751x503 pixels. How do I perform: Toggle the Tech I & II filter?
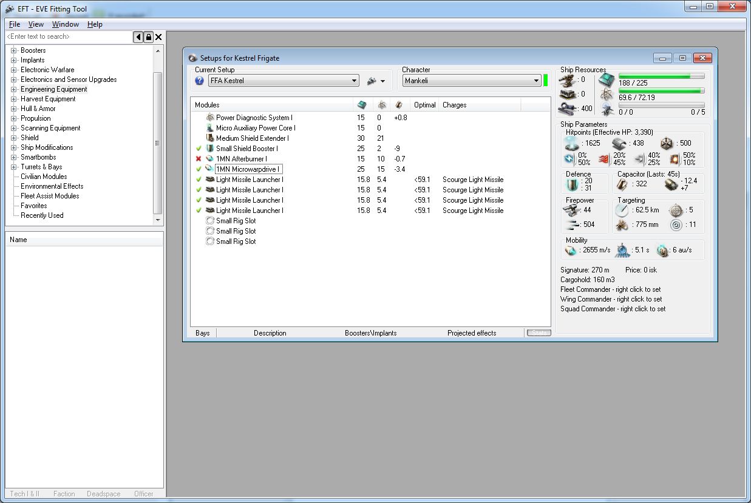point(25,494)
